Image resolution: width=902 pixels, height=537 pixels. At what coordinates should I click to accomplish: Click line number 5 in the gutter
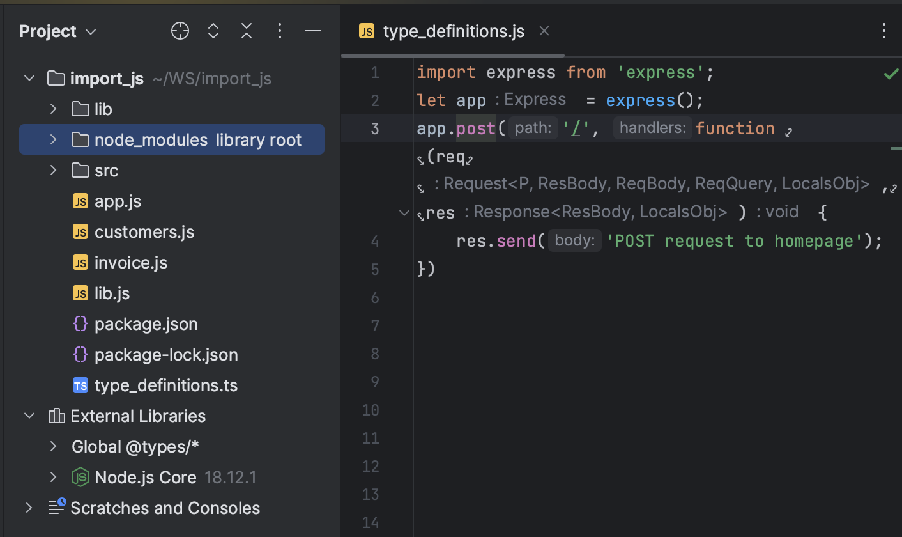[x=374, y=269]
